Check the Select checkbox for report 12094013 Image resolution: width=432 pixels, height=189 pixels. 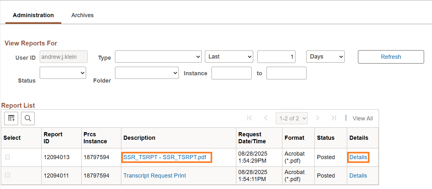[7, 157]
